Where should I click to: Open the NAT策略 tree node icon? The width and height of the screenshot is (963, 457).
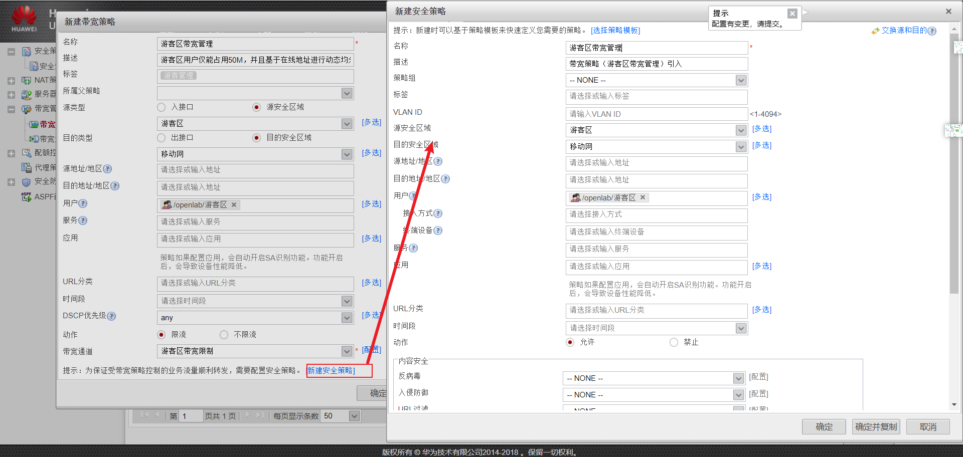26,80
